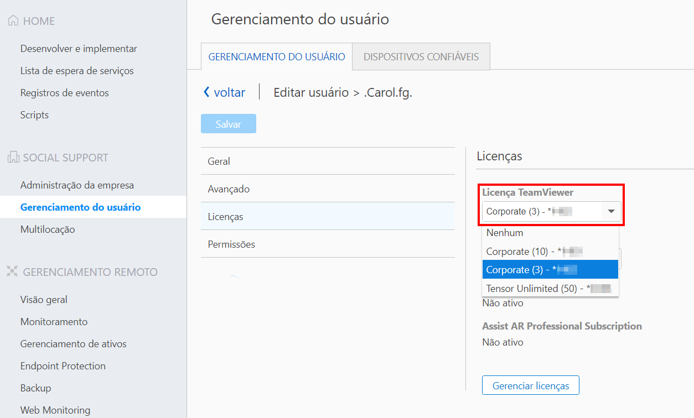Select Nenhum in the license list
This screenshot has width=694, height=418.
click(x=551, y=233)
